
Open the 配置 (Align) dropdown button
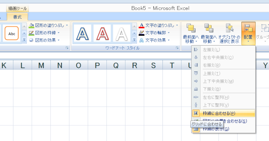pos(248,33)
